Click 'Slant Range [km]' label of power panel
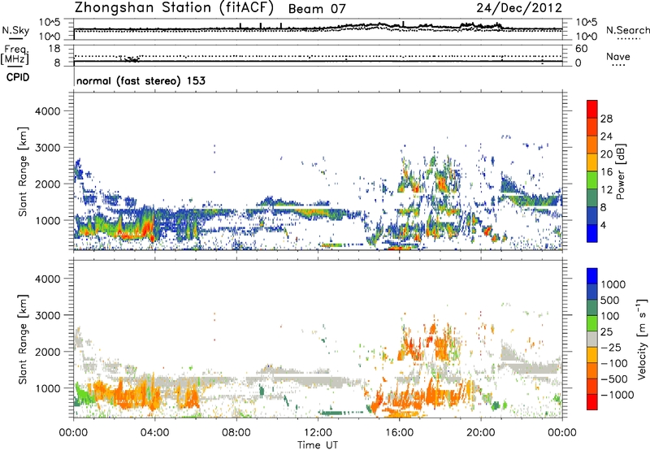Viewport: 650px width, 450px height. point(23,171)
